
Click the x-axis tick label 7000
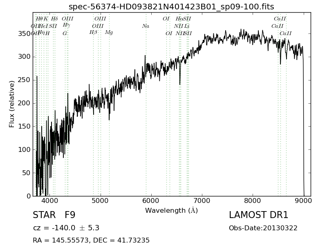(202, 200)
